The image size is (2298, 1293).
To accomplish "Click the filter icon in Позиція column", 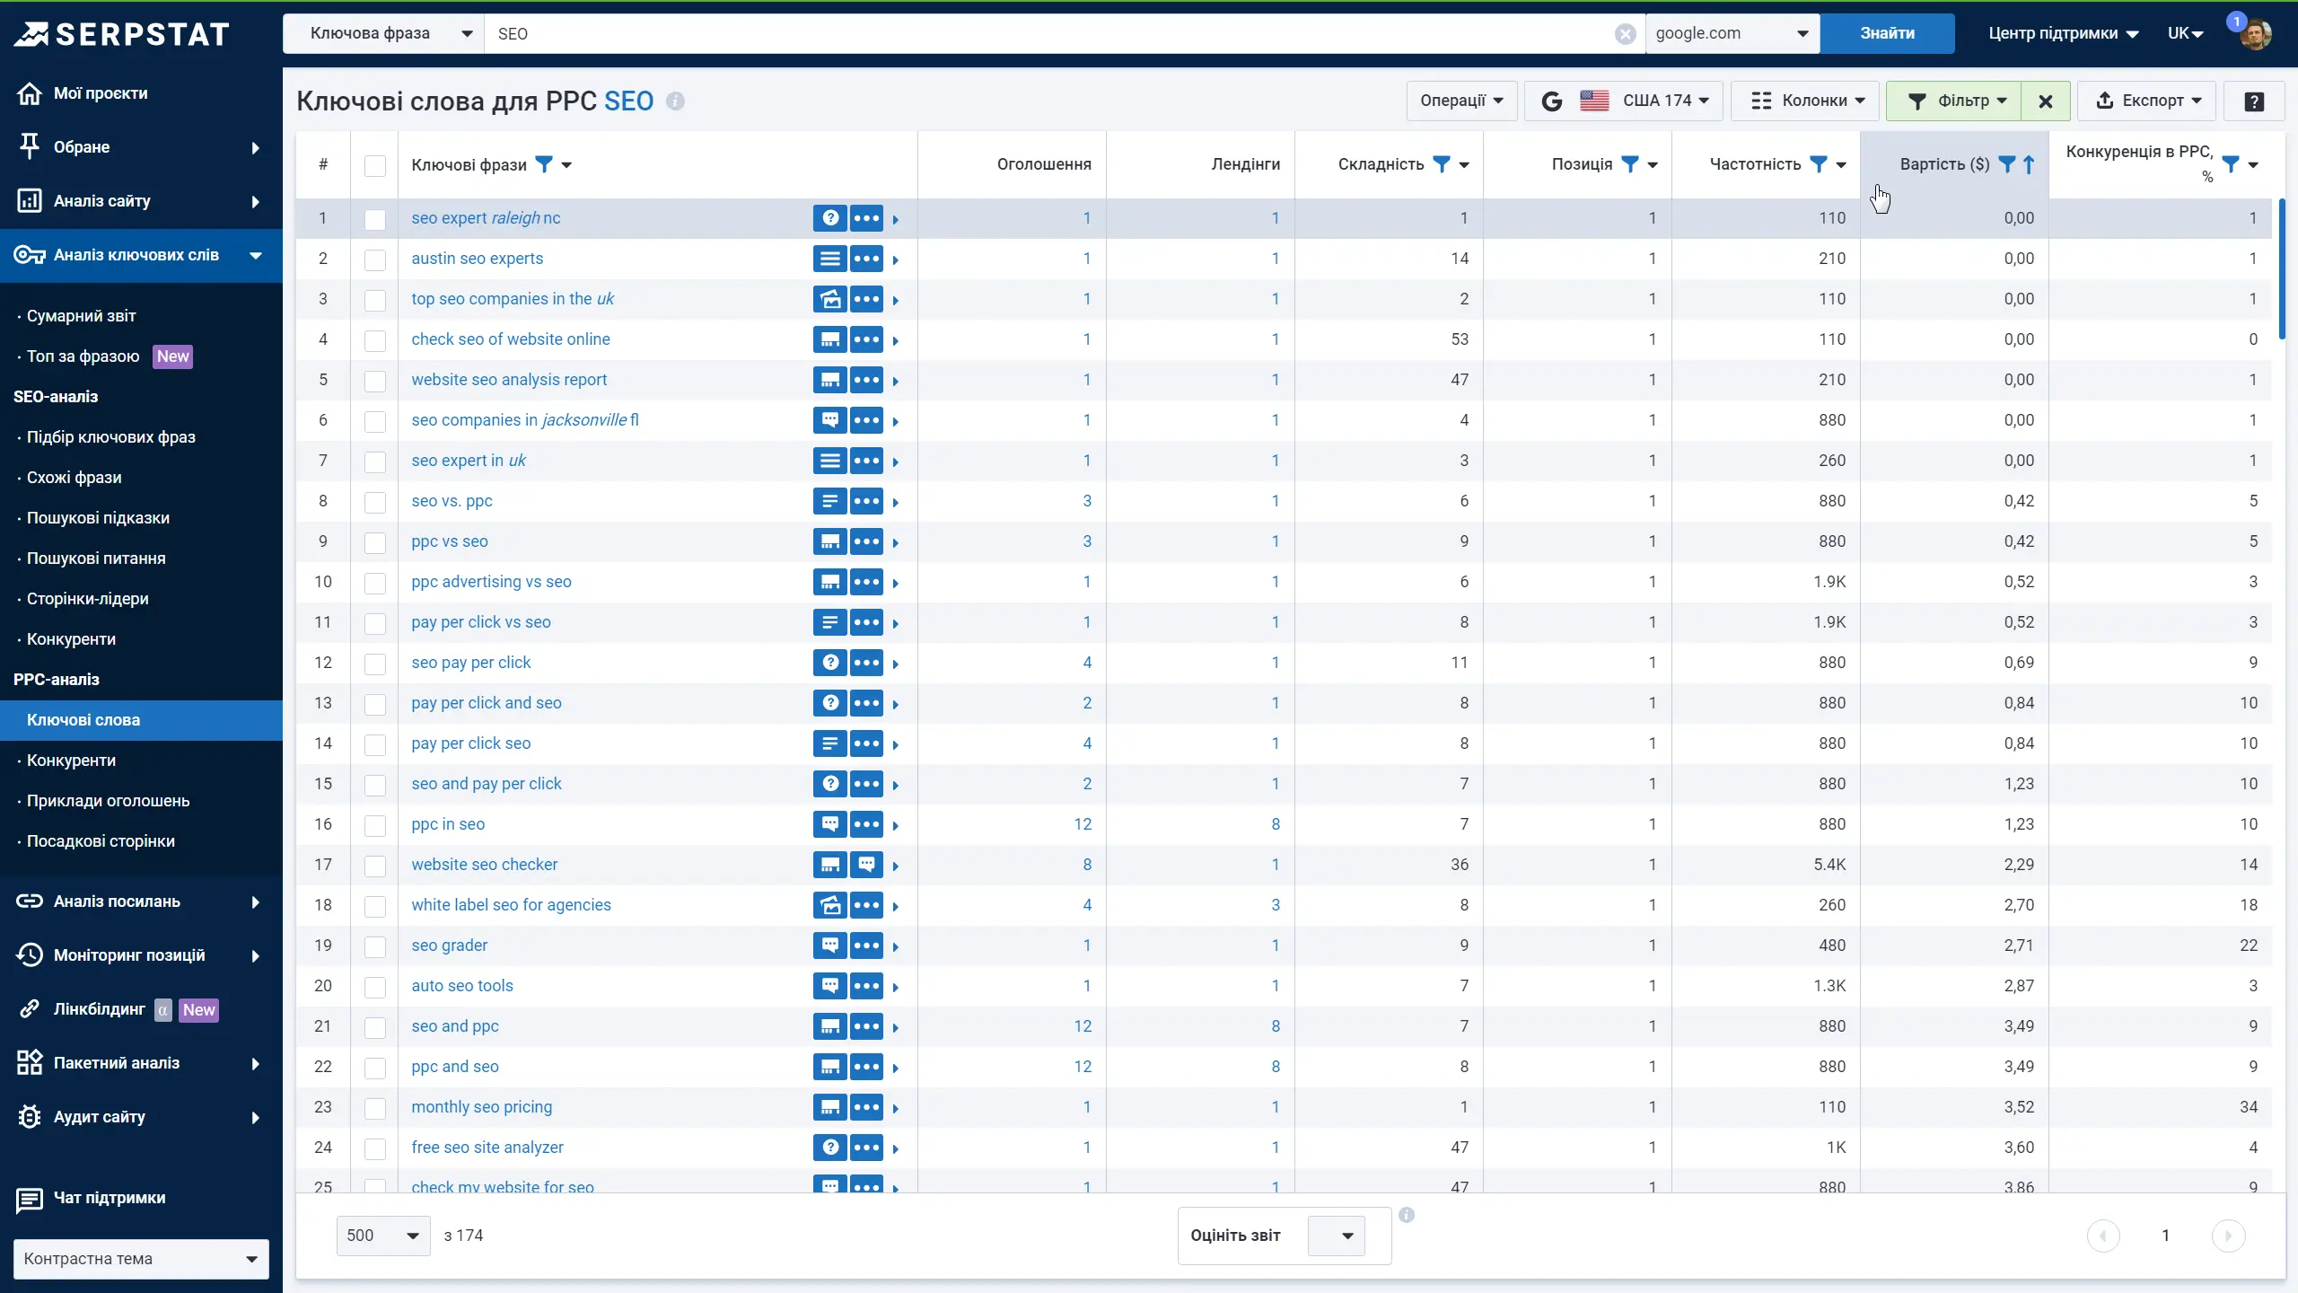I will point(1629,164).
